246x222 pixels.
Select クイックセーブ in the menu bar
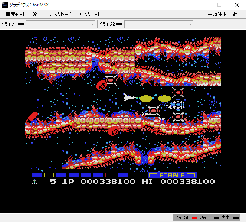pos(60,15)
